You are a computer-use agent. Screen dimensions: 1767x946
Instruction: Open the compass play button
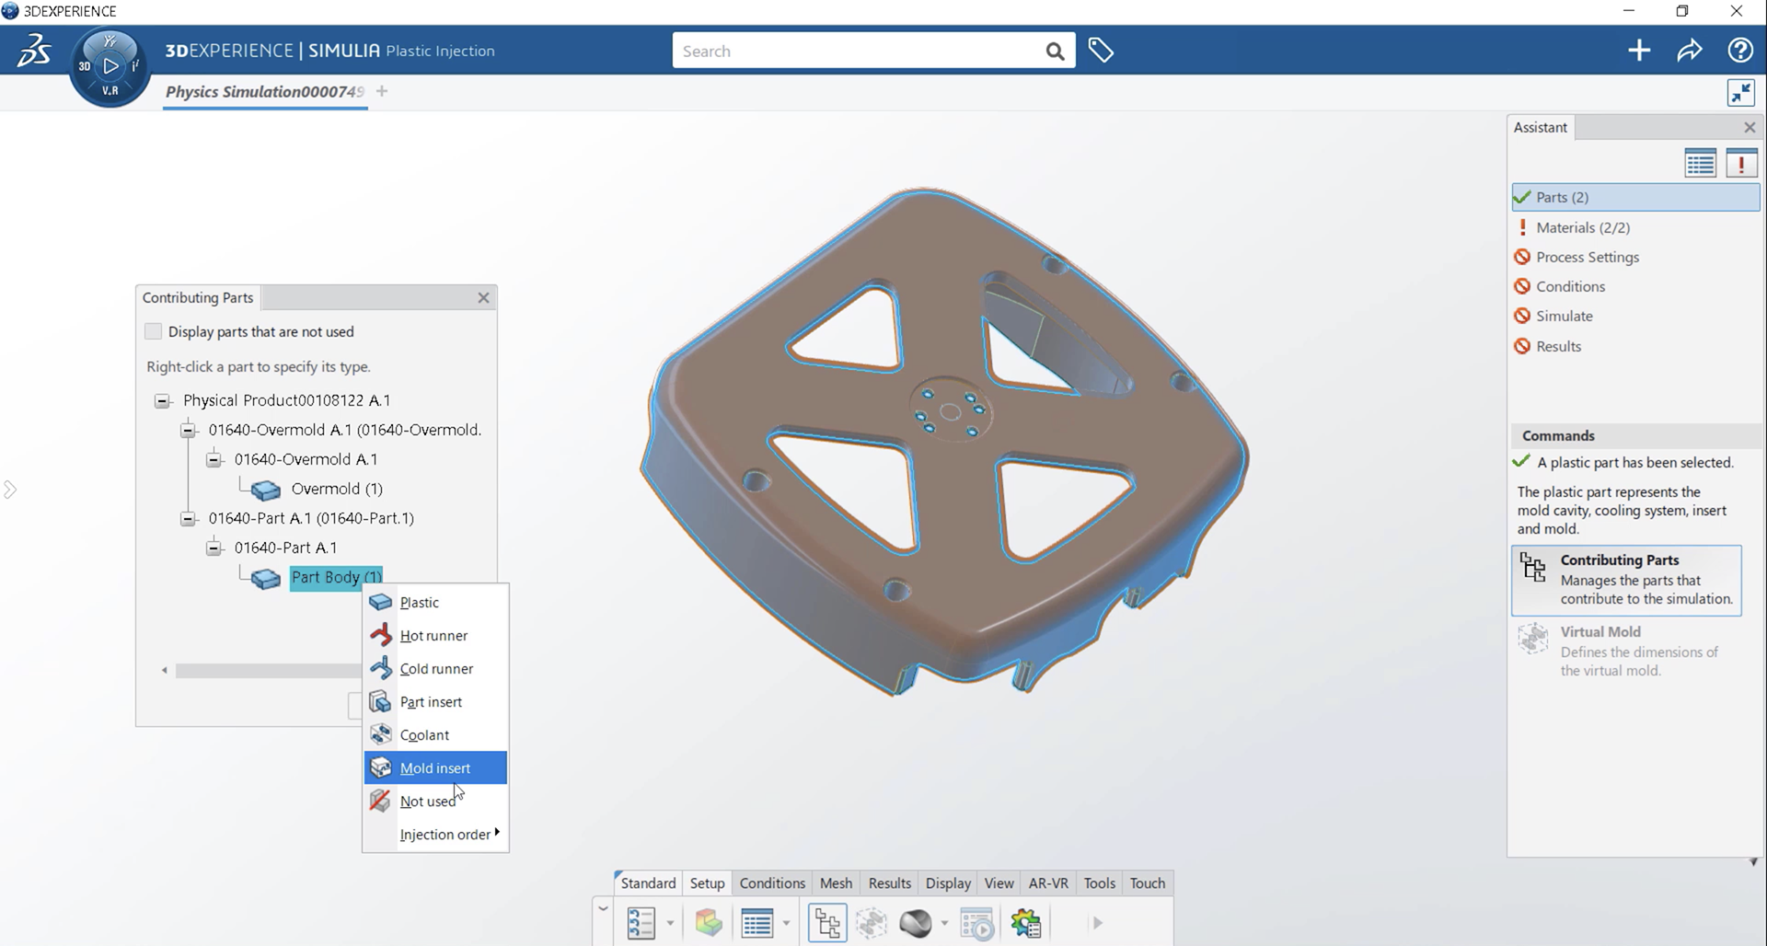tap(110, 66)
